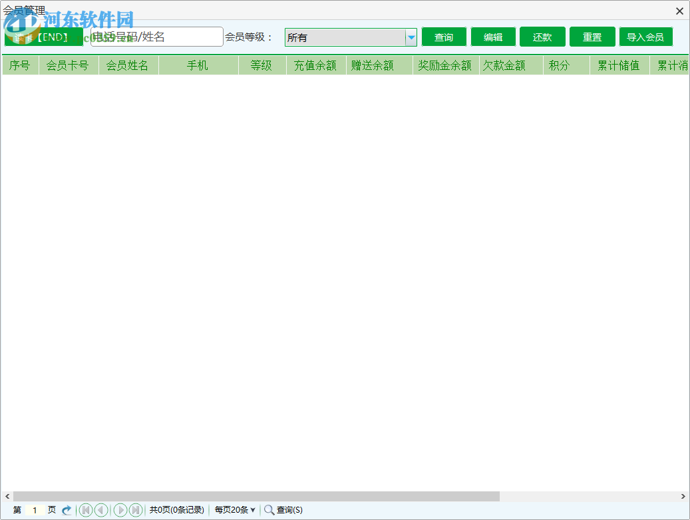Click the 导入会员 button
Viewport: 690px width, 520px height.
645,37
